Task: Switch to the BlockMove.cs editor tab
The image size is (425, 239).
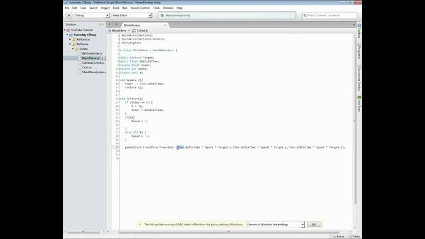Action: tap(132, 25)
